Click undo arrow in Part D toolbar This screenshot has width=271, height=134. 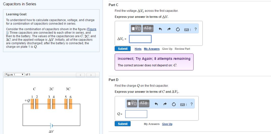(156, 104)
